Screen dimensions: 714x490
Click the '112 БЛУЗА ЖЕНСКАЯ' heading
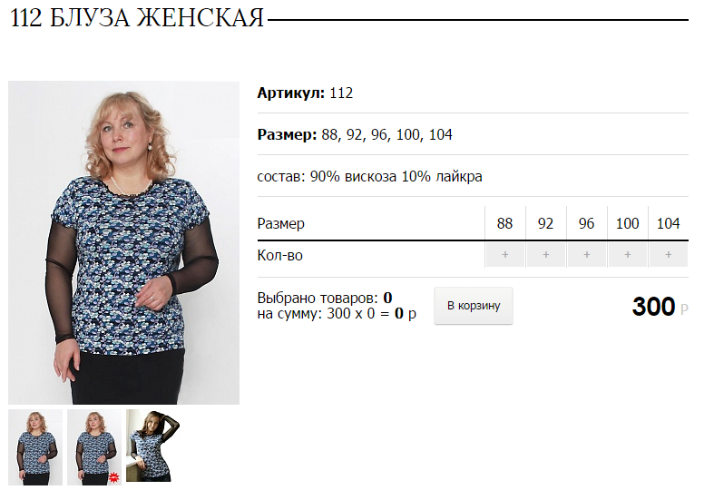pos(137,19)
